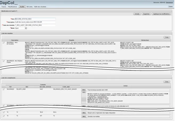The height and width of the screenshot is (121, 175).
Task: Edit the NT complement row icon
Action: point(3,116)
